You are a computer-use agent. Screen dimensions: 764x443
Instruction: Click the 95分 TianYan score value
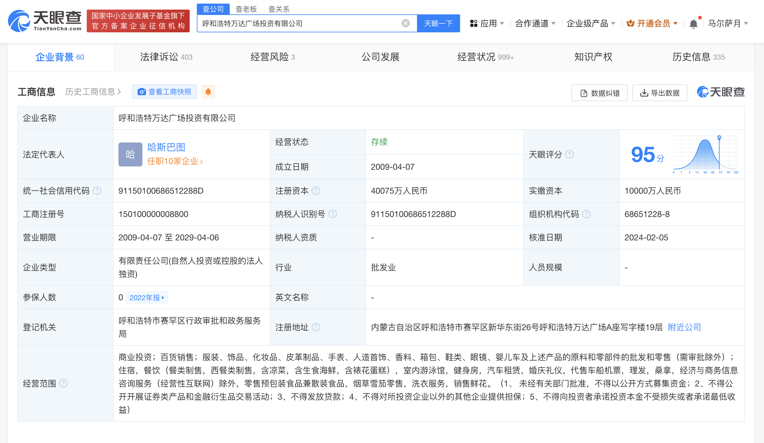[647, 154]
